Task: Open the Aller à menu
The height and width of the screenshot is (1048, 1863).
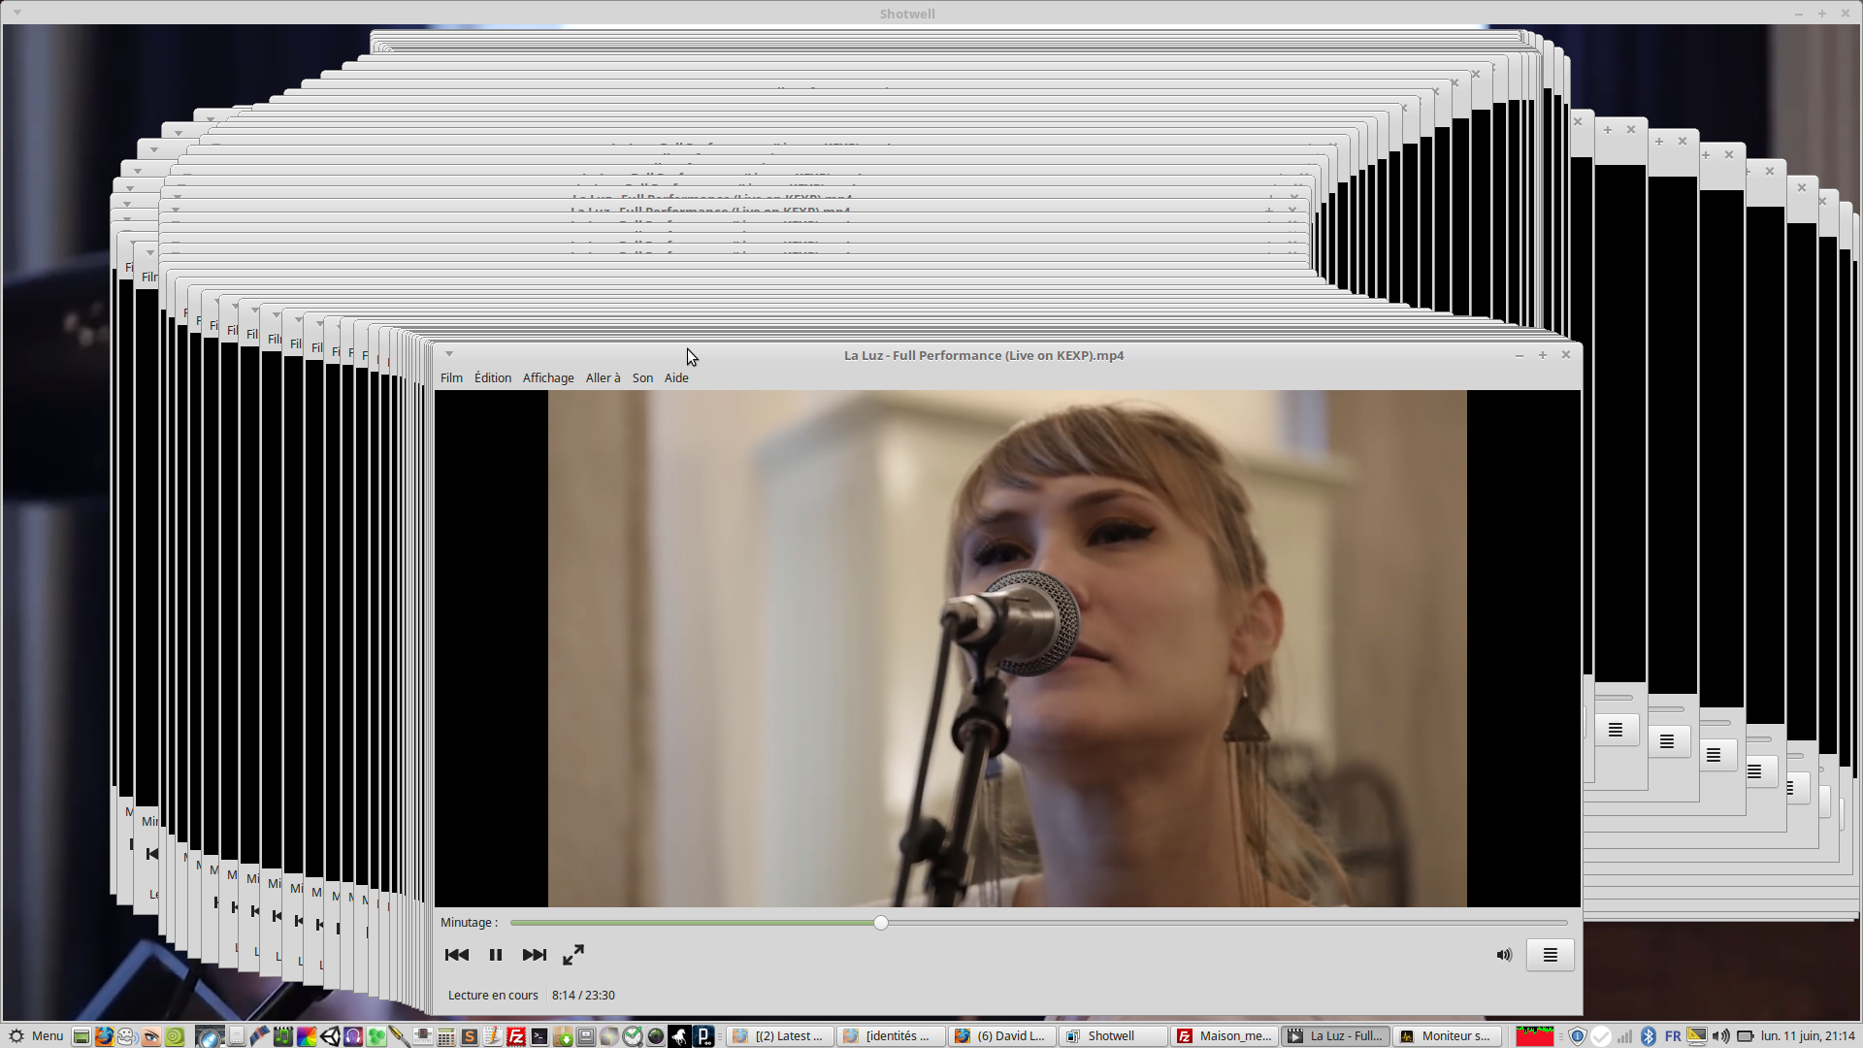Action: [603, 378]
